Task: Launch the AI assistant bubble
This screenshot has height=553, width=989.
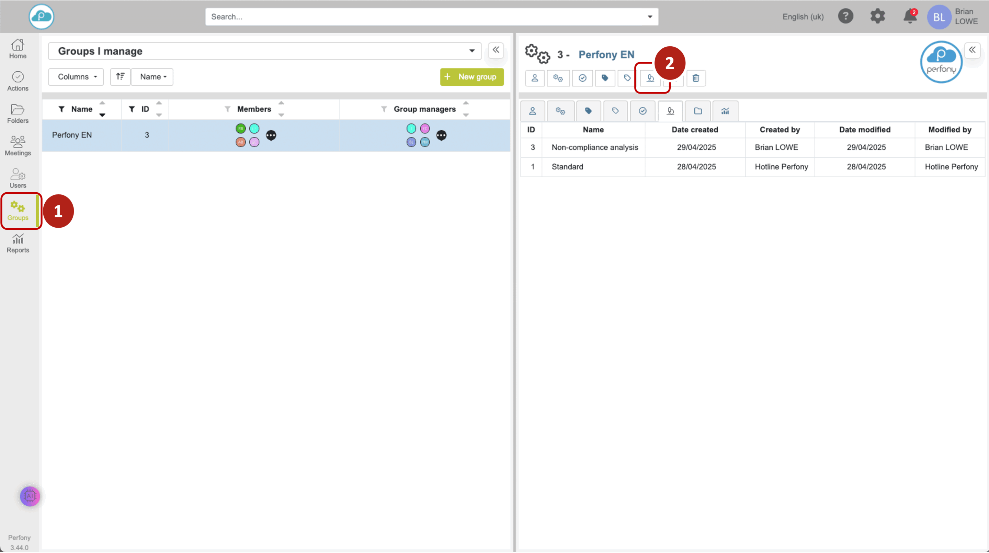Action: [x=30, y=496]
